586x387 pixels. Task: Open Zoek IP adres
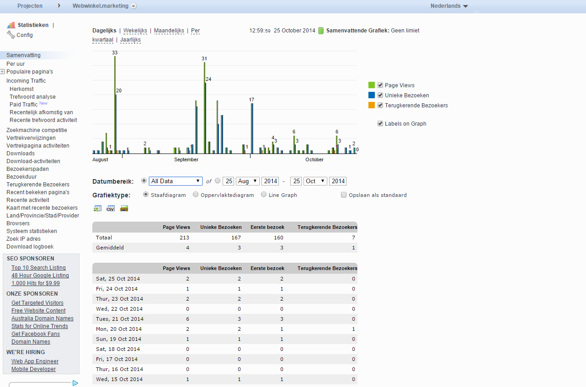pos(23,239)
